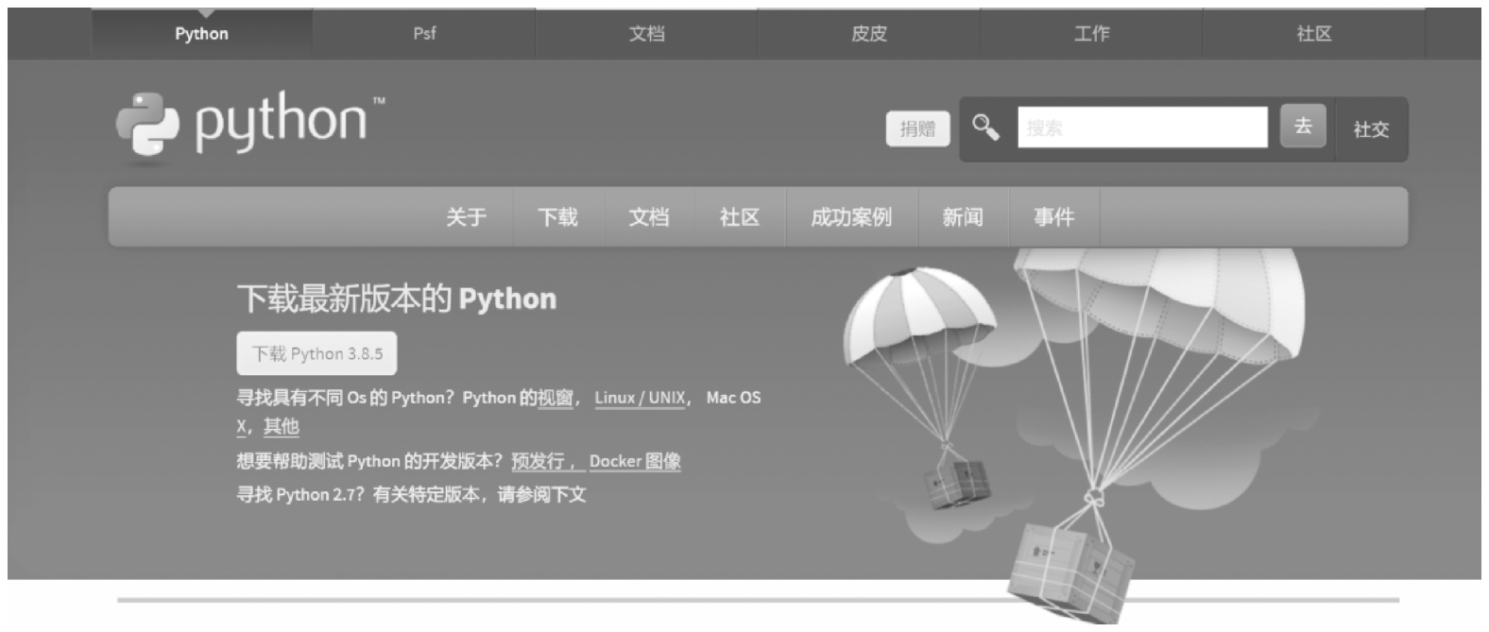
Task: Open the 关于 navigation menu
Action: pos(466,217)
